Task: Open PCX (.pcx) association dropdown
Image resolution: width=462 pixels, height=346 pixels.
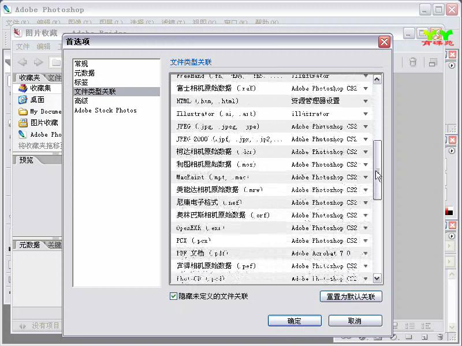Action: pos(366,240)
